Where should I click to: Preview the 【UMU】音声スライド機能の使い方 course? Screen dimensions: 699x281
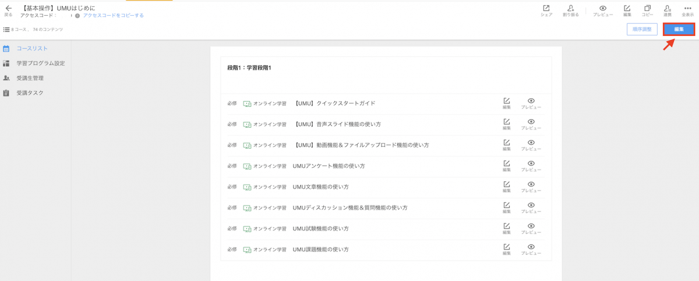[x=531, y=124]
